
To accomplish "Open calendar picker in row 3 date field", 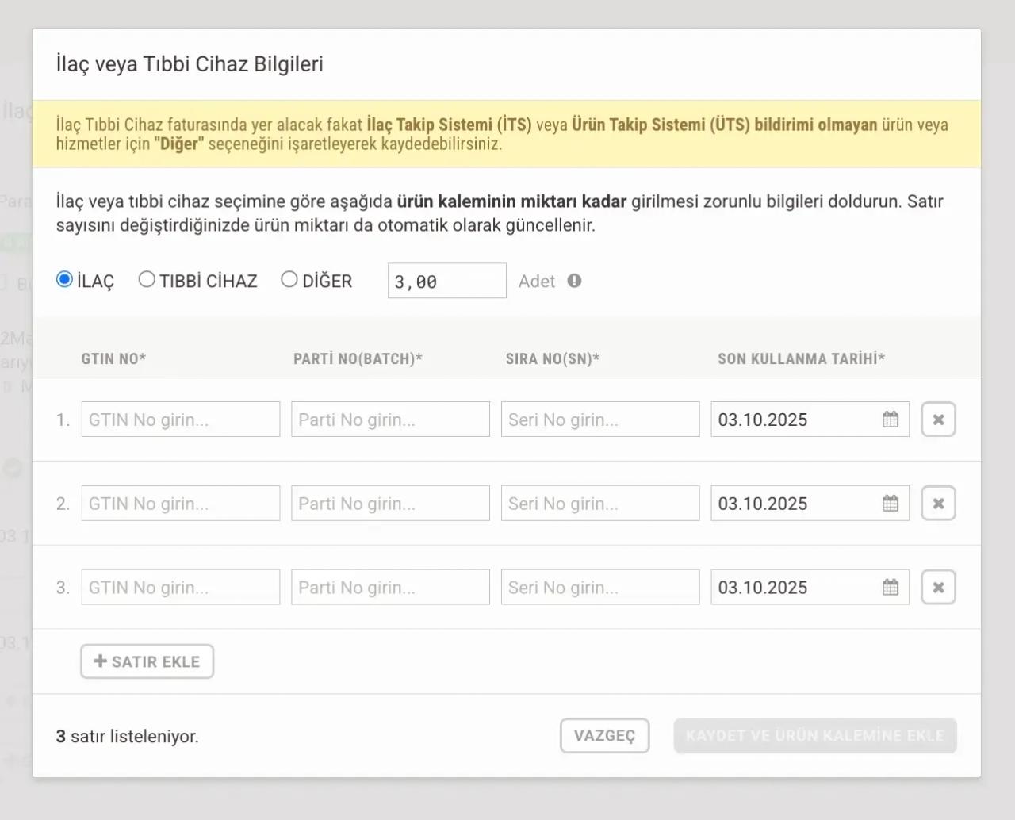I will (x=890, y=588).
